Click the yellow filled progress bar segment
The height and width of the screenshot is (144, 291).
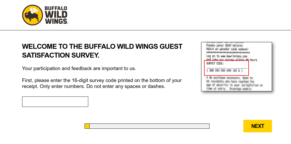87,126
